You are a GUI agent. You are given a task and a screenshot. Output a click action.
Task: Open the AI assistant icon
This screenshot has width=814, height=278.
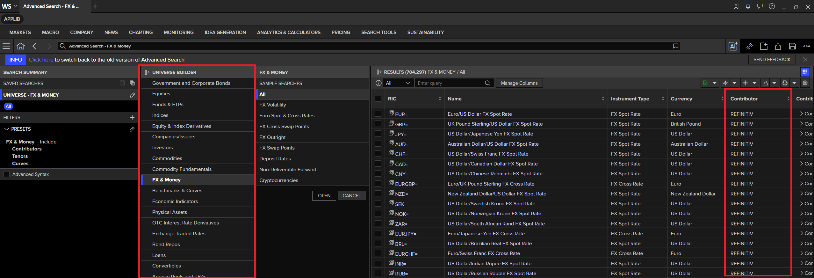coord(733,46)
